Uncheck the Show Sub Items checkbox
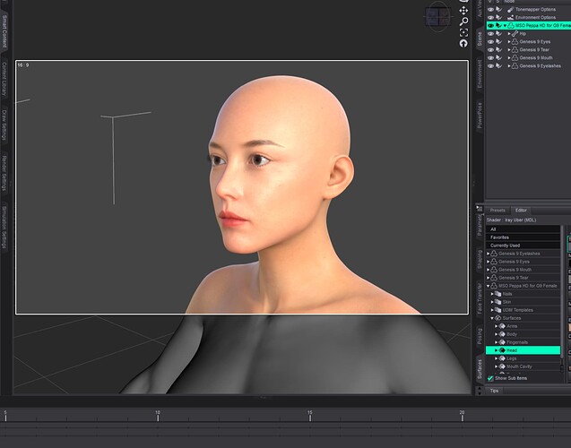Image resolution: width=571 pixels, height=448 pixels. (490, 378)
